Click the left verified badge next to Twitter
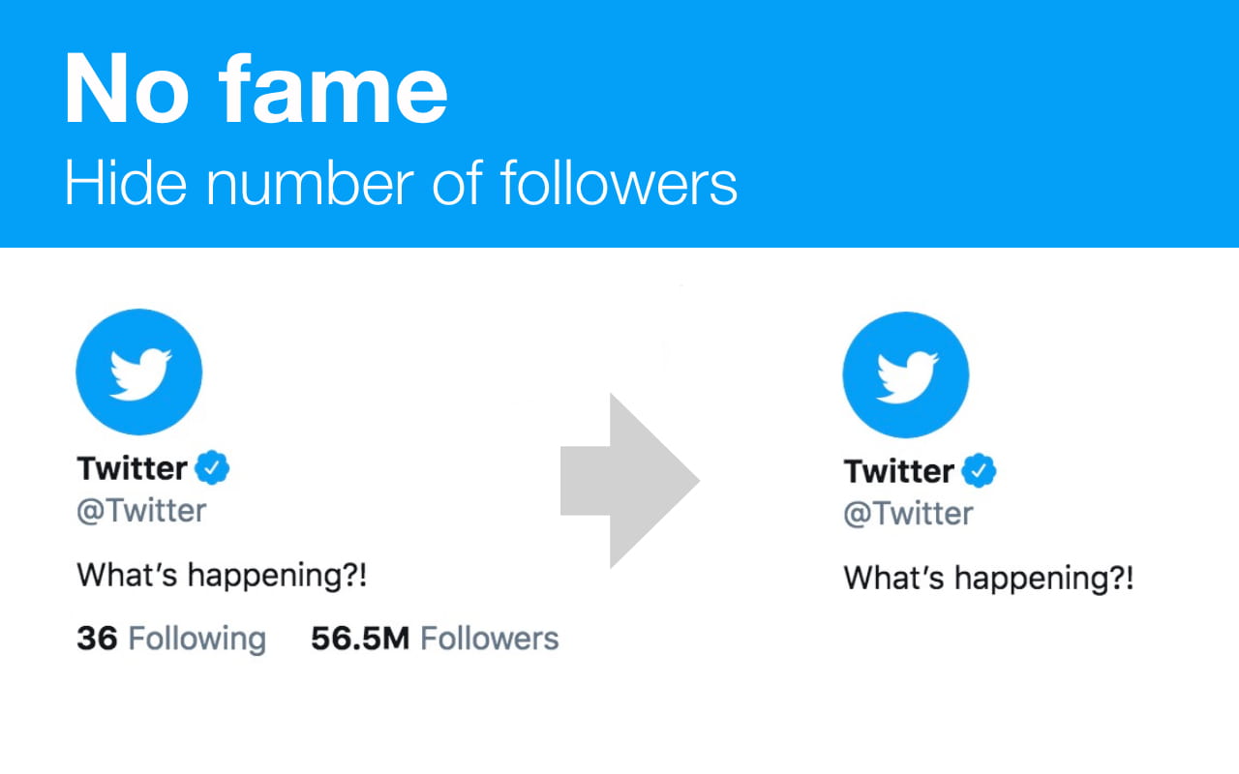Image resolution: width=1239 pixels, height=774 pixels. pyautogui.click(x=213, y=468)
